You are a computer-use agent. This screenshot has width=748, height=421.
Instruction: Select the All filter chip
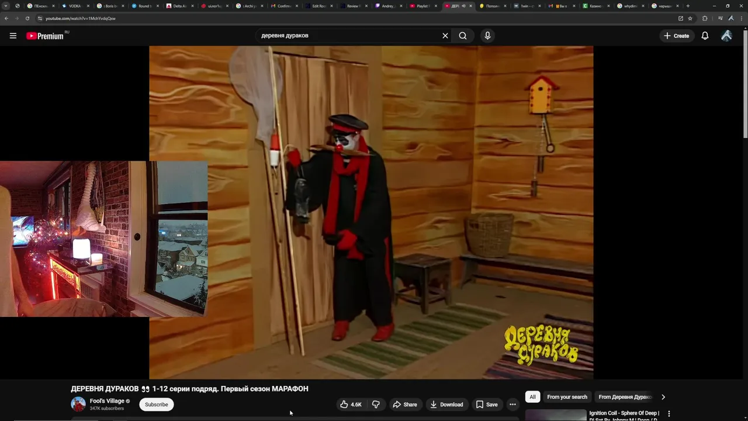[x=532, y=397]
